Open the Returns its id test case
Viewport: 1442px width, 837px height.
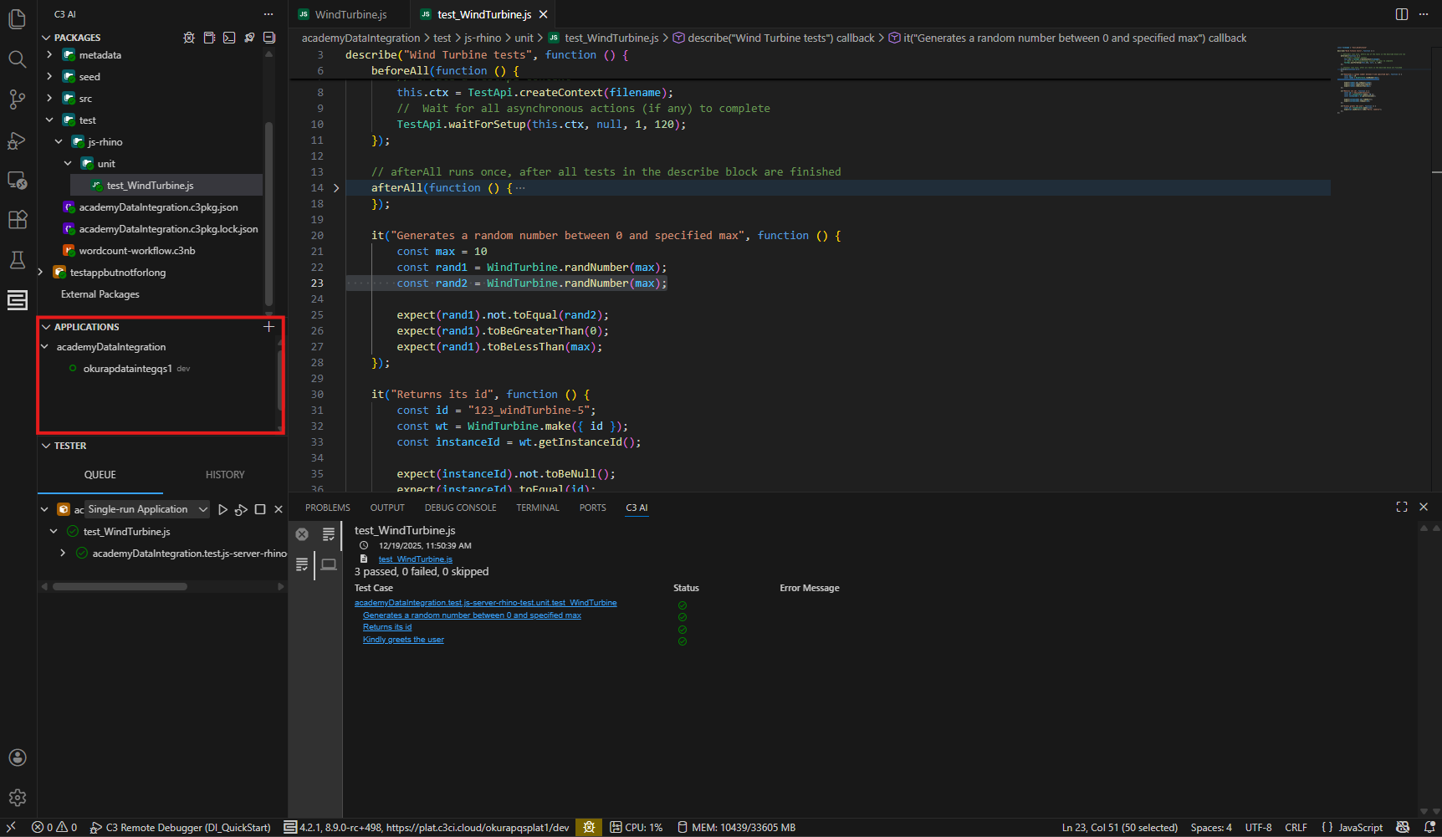click(x=386, y=626)
